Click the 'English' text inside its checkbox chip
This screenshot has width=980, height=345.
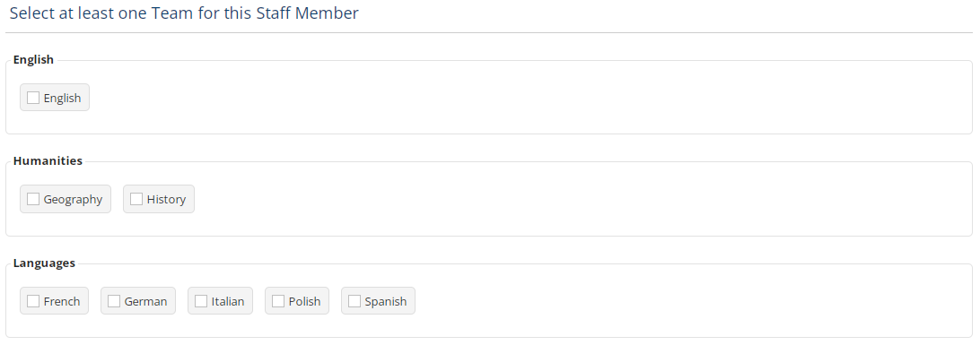pyautogui.click(x=63, y=99)
